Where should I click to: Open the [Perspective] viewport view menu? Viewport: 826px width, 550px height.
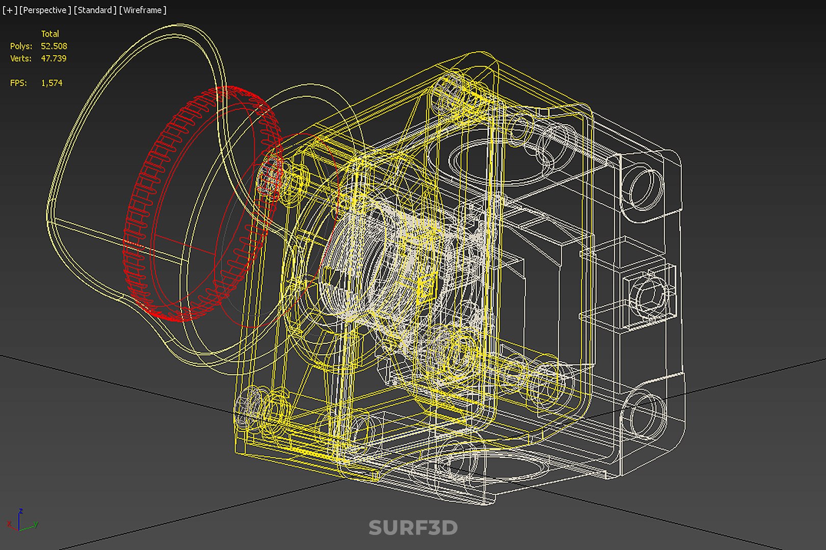coord(45,10)
